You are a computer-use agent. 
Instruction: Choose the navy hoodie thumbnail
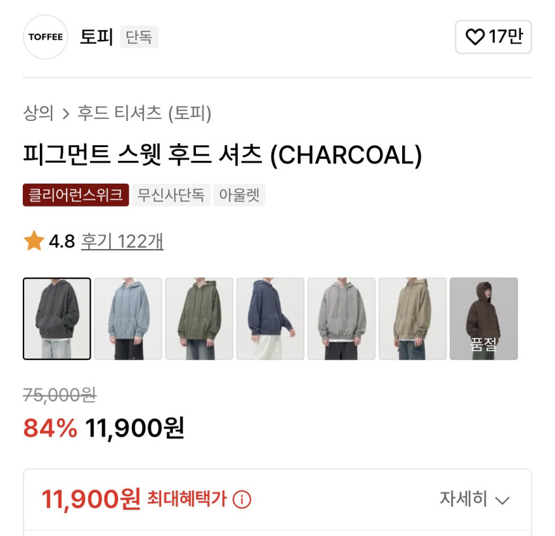coord(270,319)
